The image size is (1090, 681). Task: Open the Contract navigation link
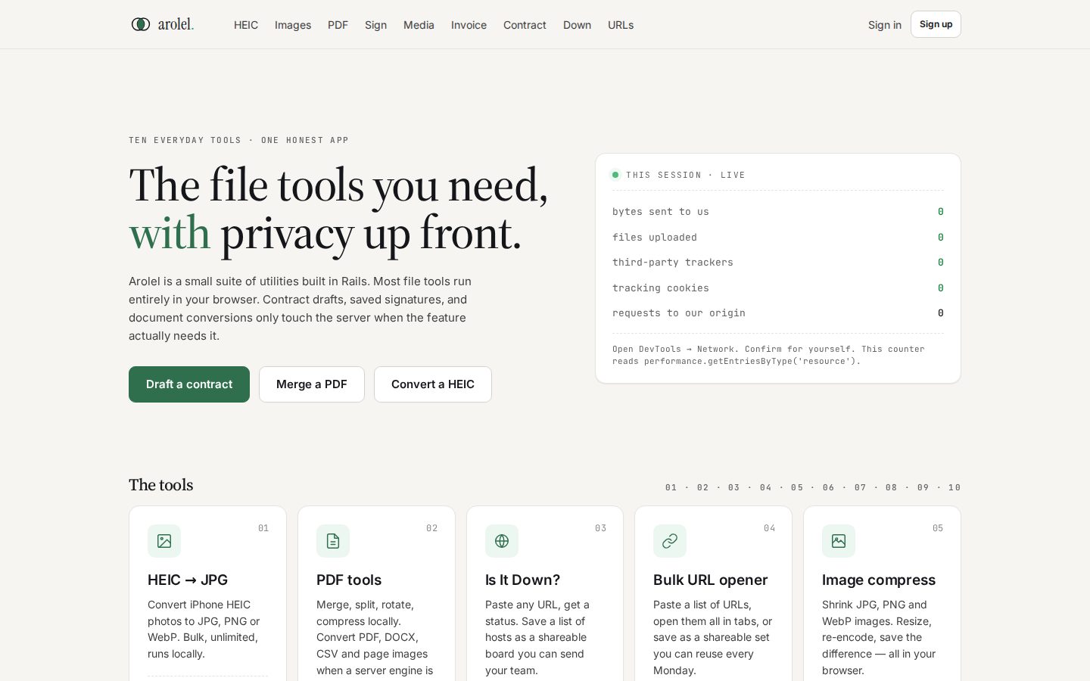pos(525,25)
